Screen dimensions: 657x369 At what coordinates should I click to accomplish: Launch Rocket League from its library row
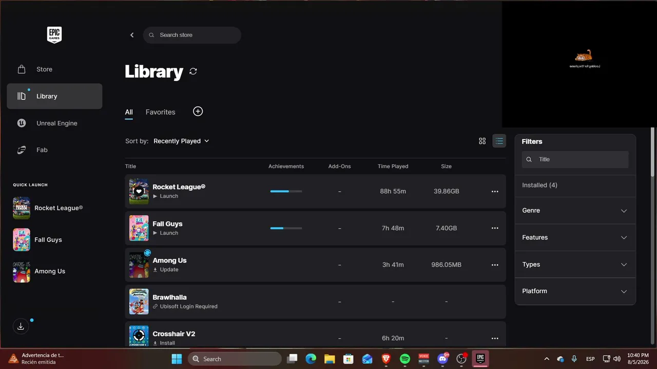[165, 196]
